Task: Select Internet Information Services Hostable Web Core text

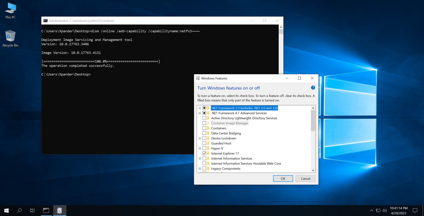Action: (246, 164)
